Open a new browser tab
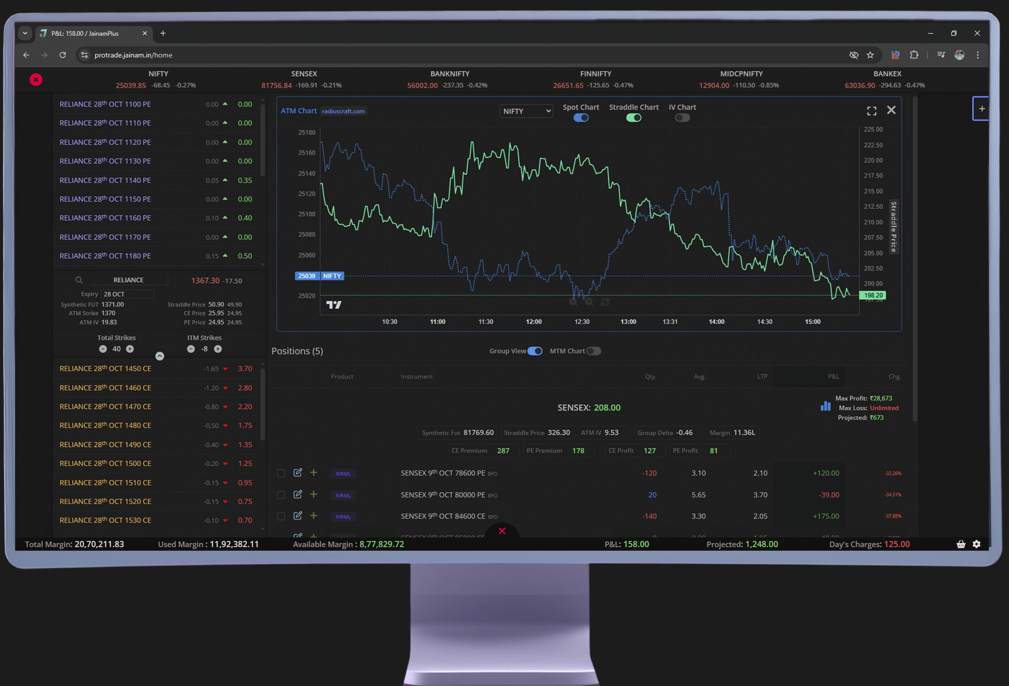1009x686 pixels. pos(163,33)
